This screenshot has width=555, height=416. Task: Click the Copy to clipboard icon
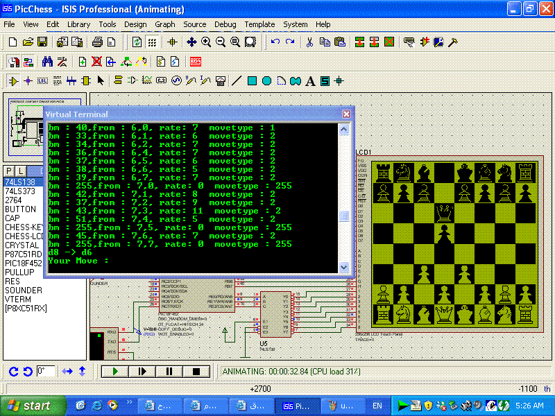pyautogui.click(x=325, y=42)
